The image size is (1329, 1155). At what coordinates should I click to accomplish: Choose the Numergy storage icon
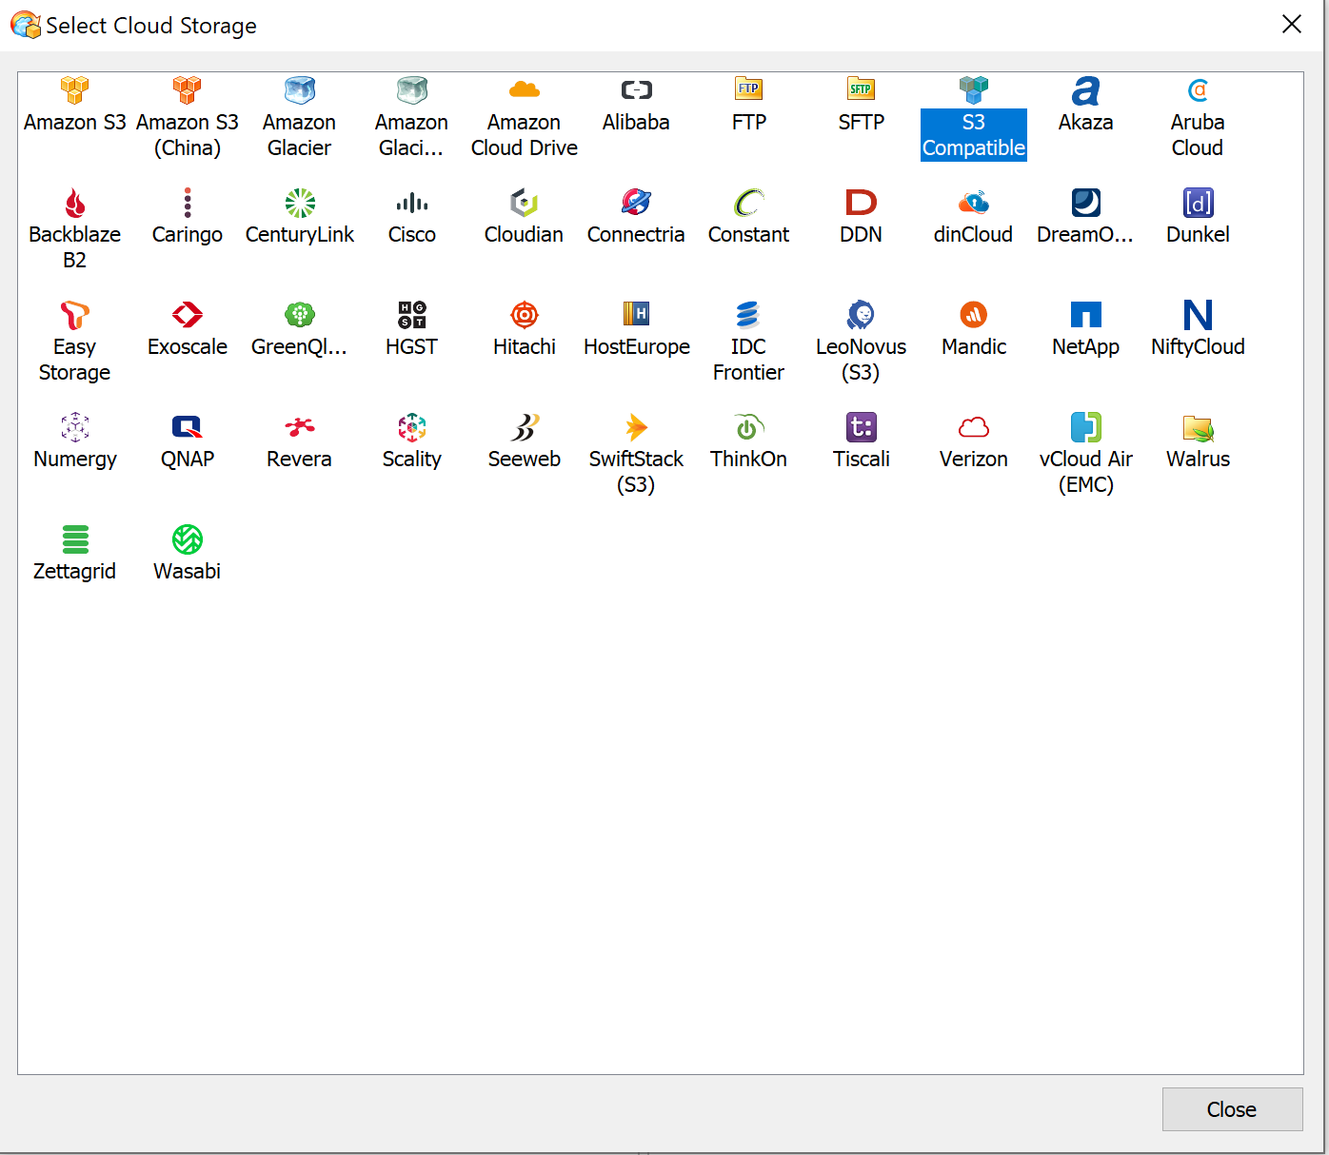(x=74, y=427)
